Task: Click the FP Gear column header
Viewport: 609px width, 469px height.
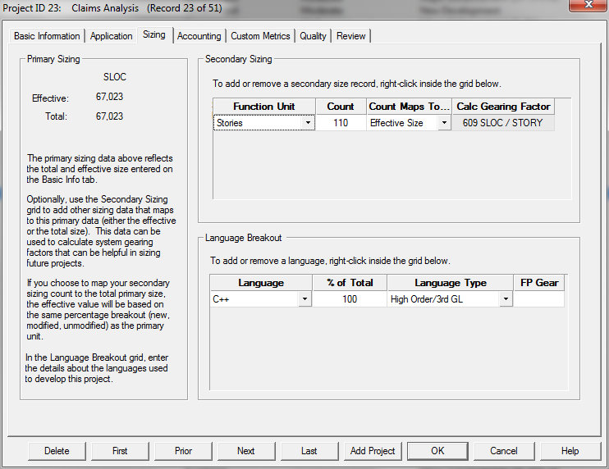Action: pos(539,283)
